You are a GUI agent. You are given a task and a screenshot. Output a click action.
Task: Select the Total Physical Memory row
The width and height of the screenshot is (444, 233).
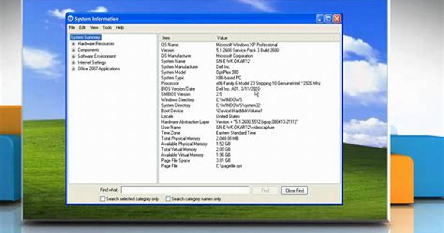coord(250,138)
